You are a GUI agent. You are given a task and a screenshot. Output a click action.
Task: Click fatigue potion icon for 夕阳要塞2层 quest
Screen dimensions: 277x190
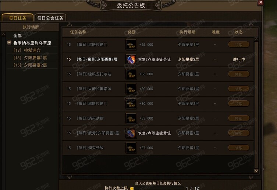pos(131,59)
